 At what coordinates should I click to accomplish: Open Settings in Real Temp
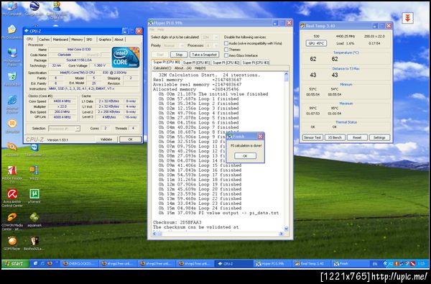click(x=379, y=137)
